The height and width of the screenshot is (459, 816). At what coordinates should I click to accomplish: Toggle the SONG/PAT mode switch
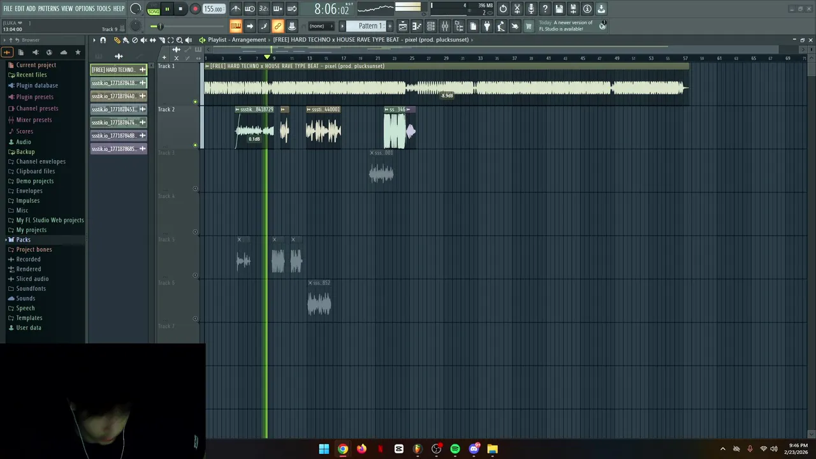(x=154, y=9)
